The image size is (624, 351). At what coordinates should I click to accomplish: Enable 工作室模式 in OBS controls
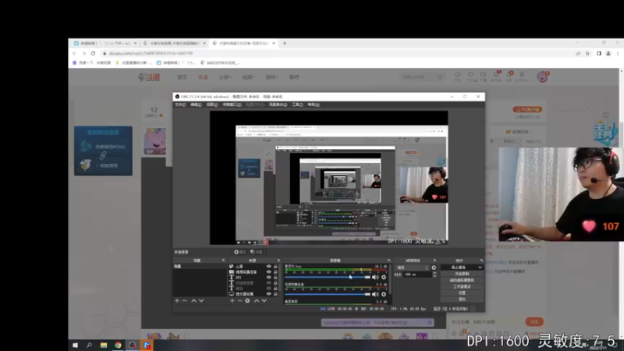coord(462,286)
